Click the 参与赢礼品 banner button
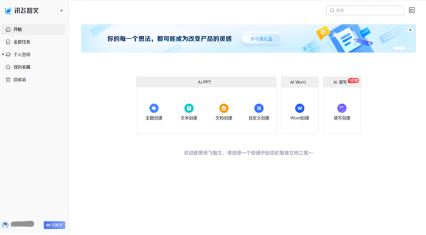Image resolution: width=426 pixels, height=235 pixels. click(x=261, y=39)
